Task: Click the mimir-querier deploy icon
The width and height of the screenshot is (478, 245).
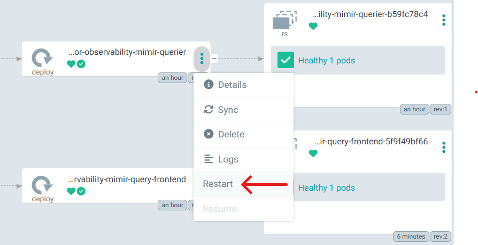Action: click(x=42, y=58)
